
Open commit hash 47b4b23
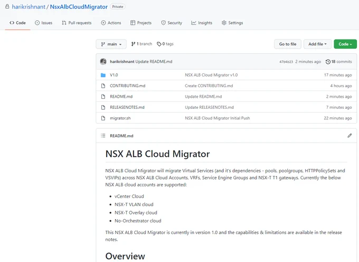[x=286, y=62]
